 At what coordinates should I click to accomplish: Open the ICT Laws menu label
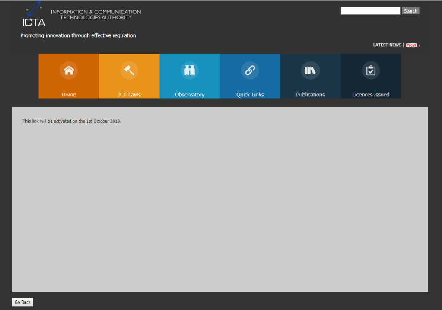point(129,95)
